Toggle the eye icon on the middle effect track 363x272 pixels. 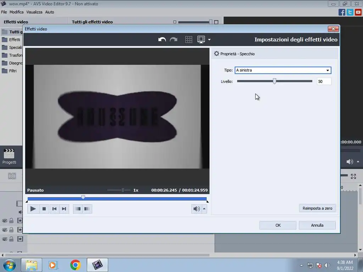4,230
